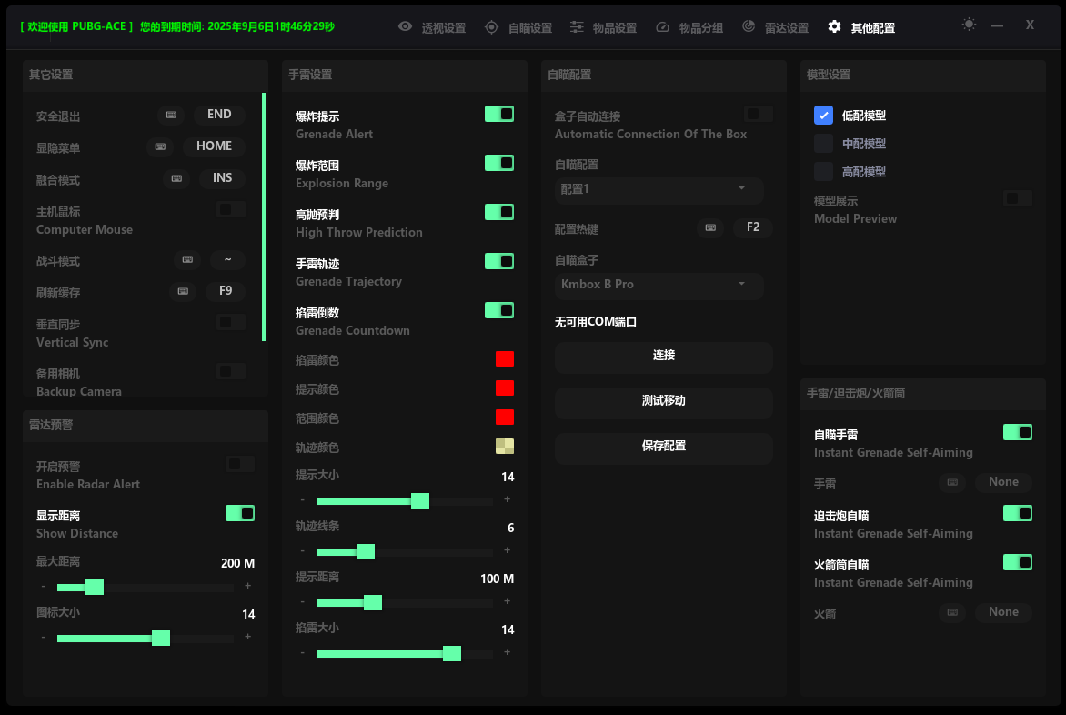Image resolution: width=1066 pixels, height=715 pixels.
Task: Select the 其他配置 tab
Action: tap(861, 28)
